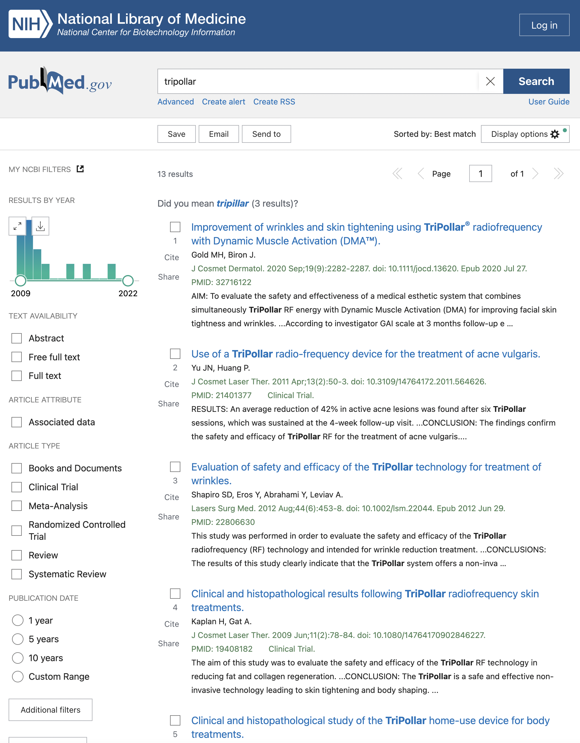Expand Additional filters

click(x=50, y=710)
